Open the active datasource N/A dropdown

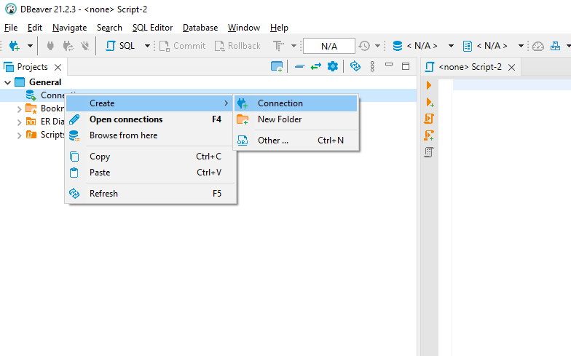[451, 46]
